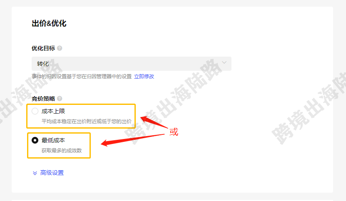Expand the 高级设置 section
346x201 pixels.
click(52, 173)
